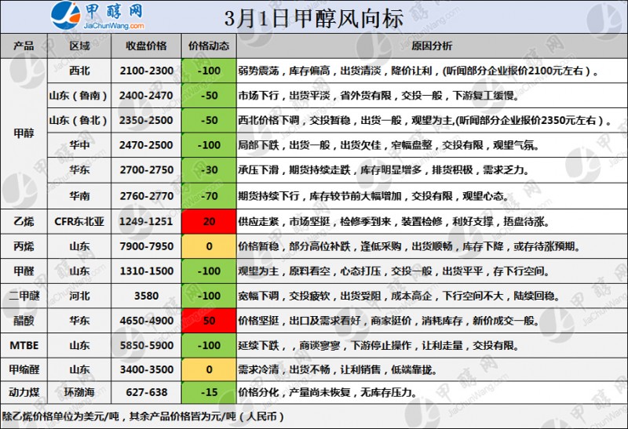This screenshot has width=628, height=429.
Task: Select the CFR东北亚 region cell
Action: [79, 221]
